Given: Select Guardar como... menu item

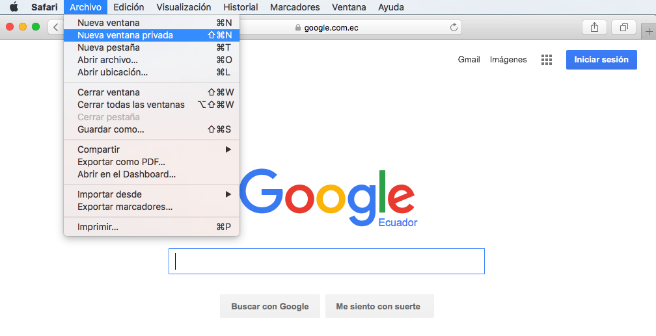Looking at the screenshot, I should click(152, 129).
